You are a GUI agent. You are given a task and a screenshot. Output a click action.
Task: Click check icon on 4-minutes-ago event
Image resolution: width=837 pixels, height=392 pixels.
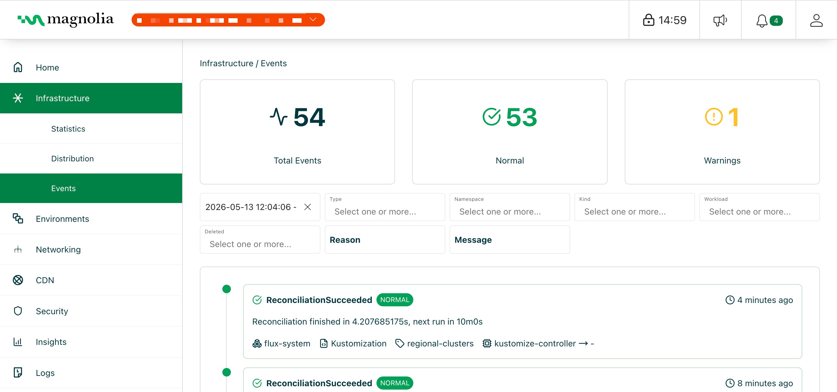tap(257, 300)
